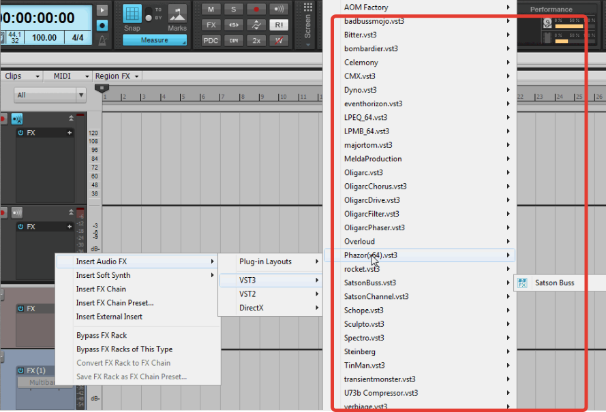
Task: Click the upper orange Performance meter bar
Action: tap(569, 27)
